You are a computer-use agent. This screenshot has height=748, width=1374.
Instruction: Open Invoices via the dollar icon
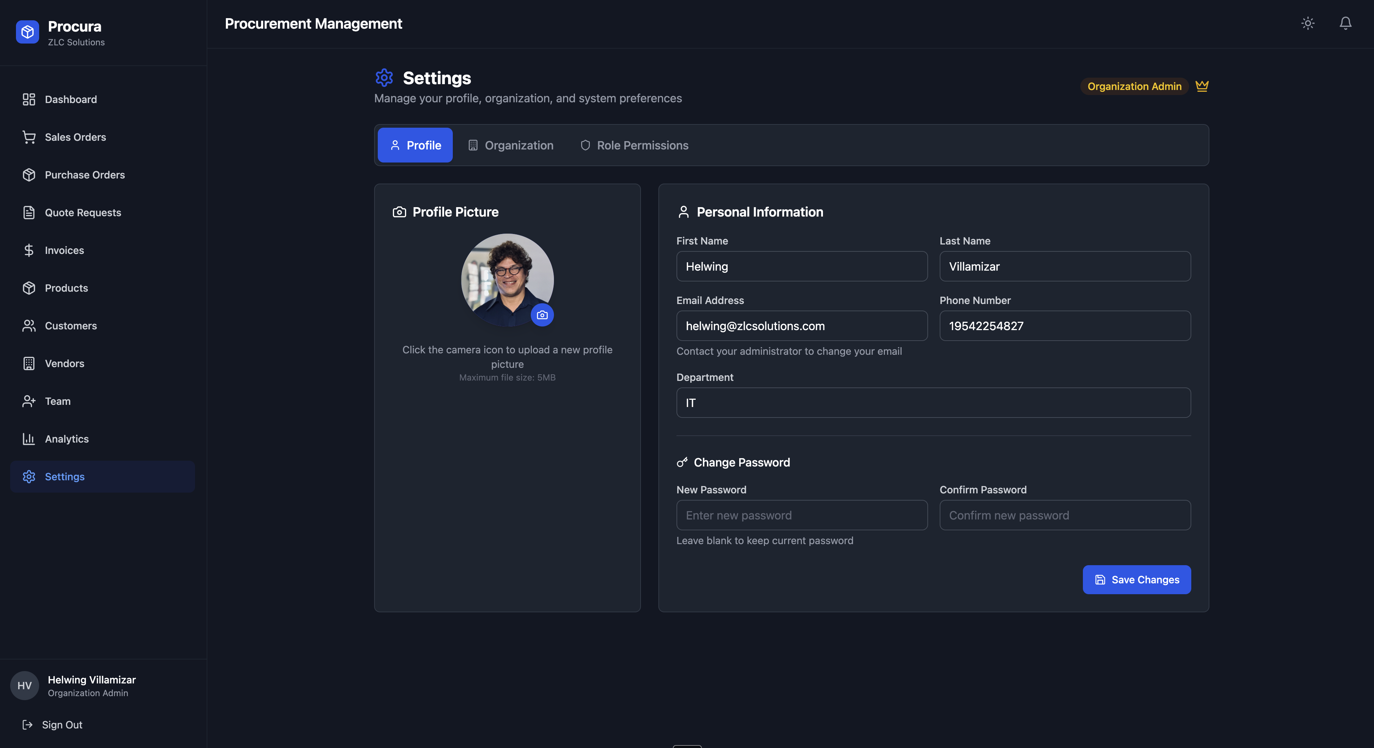(29, 250)
